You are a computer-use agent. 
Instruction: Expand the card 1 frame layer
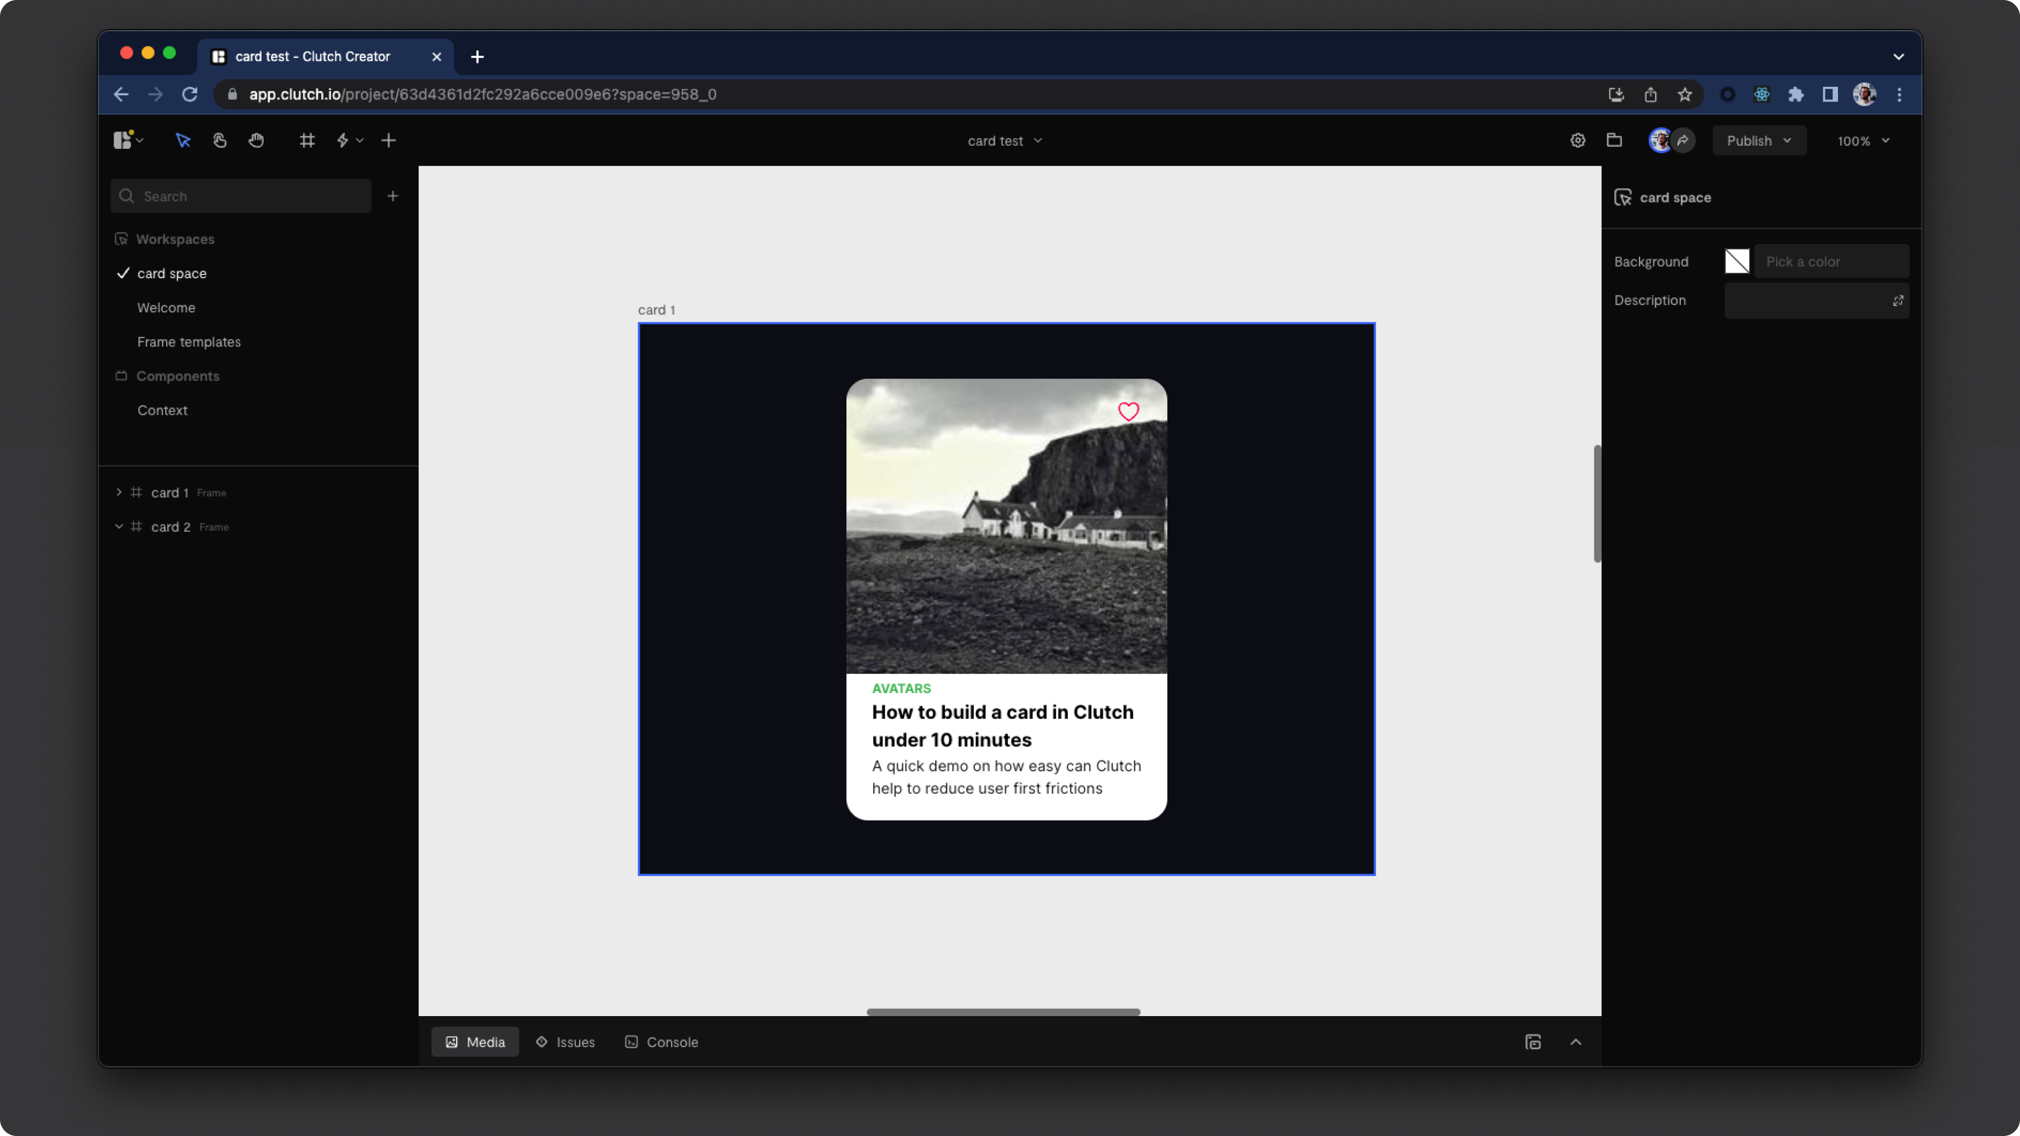coord(119,492)
